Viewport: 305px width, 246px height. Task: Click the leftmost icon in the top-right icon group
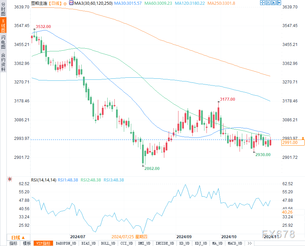262,3
